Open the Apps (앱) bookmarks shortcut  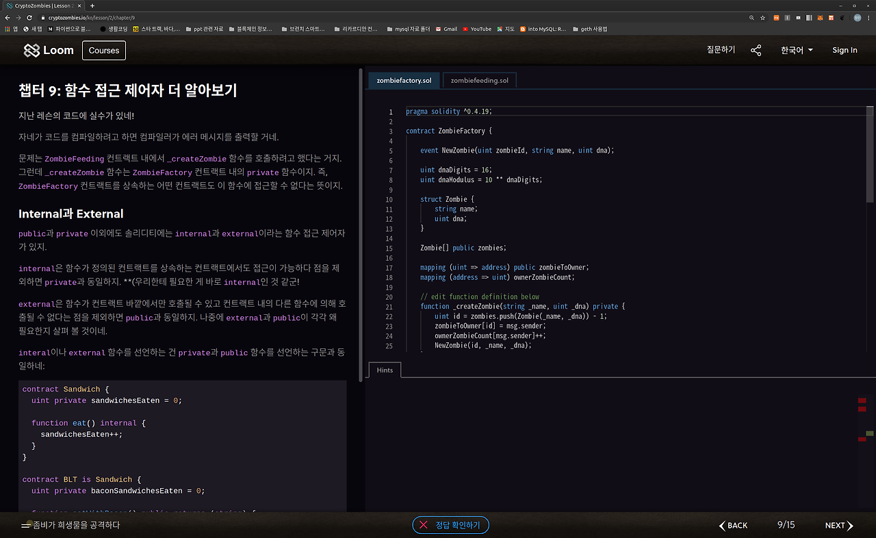(x=11, y=29)
